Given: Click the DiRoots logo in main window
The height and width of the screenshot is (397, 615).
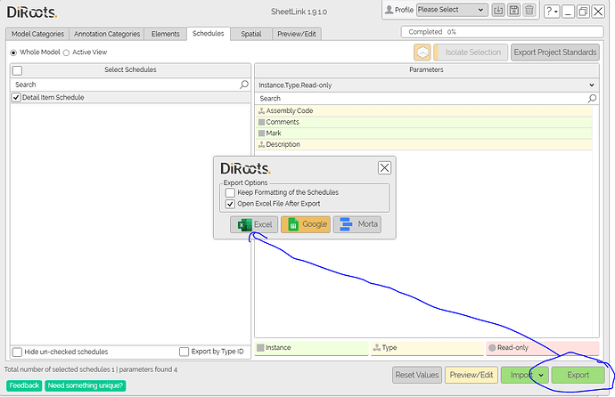Looking at the screenshot, I should tap(32, 12).
